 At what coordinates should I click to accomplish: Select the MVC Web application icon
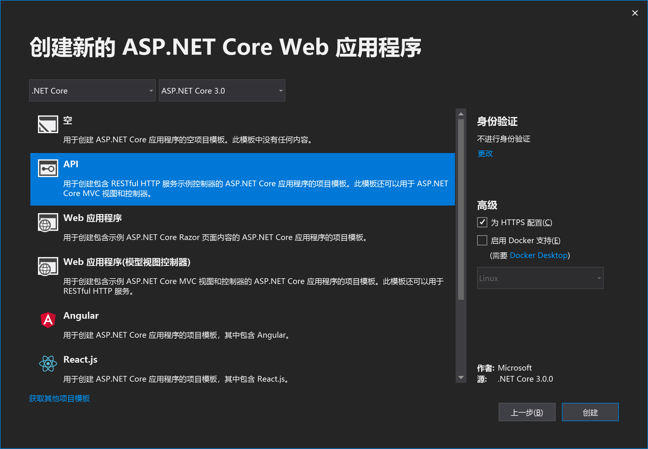(x=48, y=266)
